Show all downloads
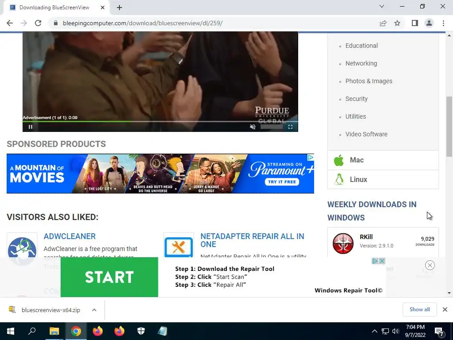 click(x=419, y=309)
